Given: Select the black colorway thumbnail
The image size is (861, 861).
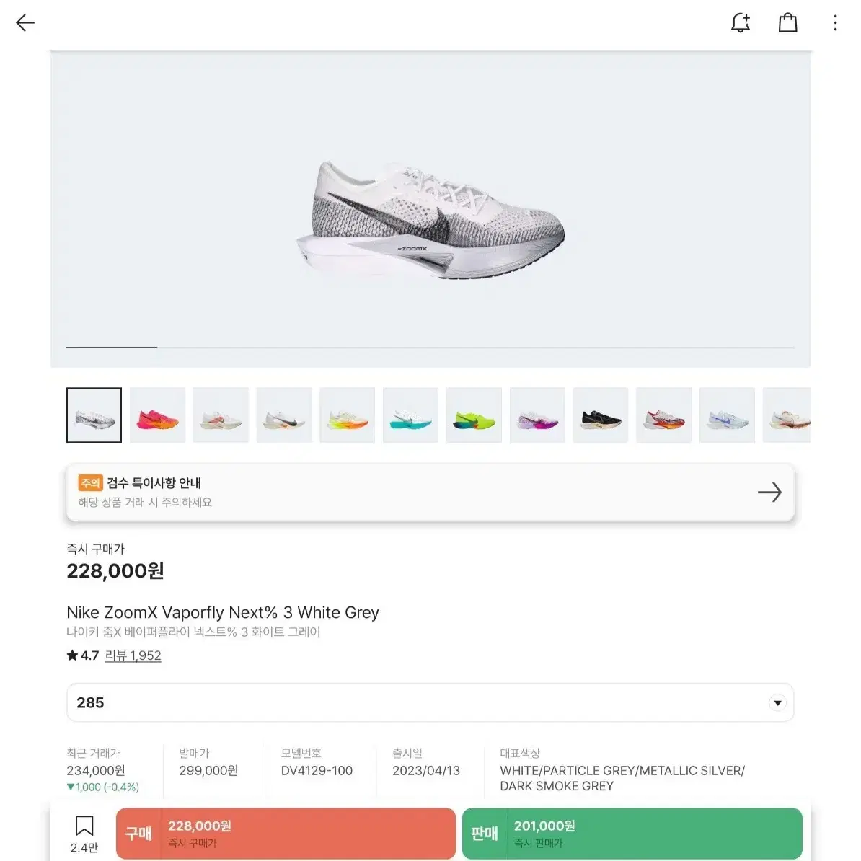Looking at the screenshot, I should [601, 415].
